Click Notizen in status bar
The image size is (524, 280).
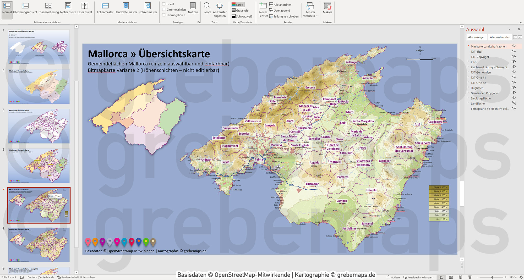tap(393, 277)
